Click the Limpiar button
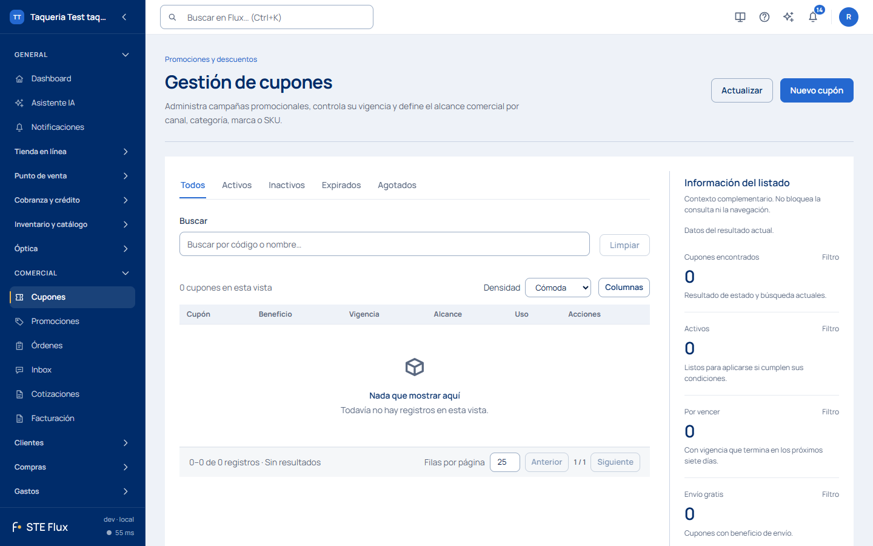The height and width of the screenshot is (546, 873). [x=624, y=245]
